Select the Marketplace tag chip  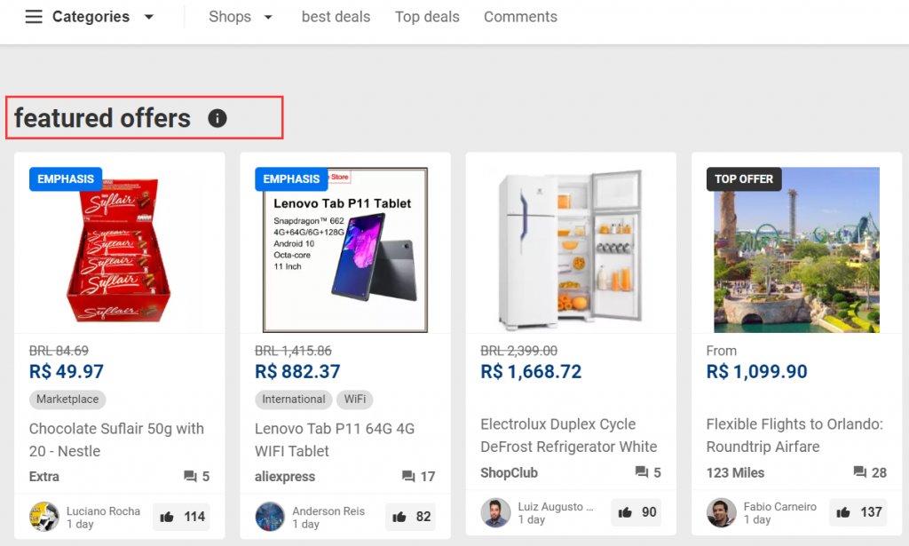tap(67, 400)
